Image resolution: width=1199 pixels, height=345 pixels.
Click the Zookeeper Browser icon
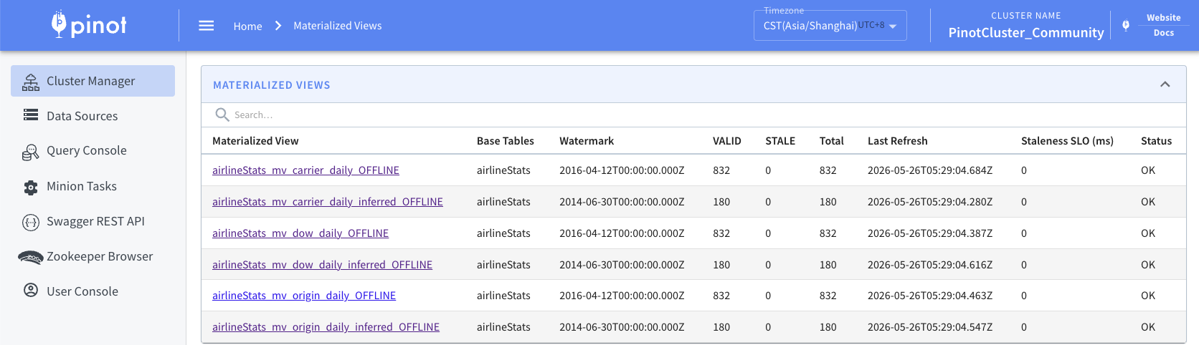point(31,257)
